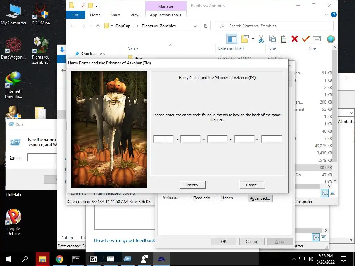The image size is (355, 266).
Task: Click the Search Plants vs. Zombies field
Action: (274, 26)
